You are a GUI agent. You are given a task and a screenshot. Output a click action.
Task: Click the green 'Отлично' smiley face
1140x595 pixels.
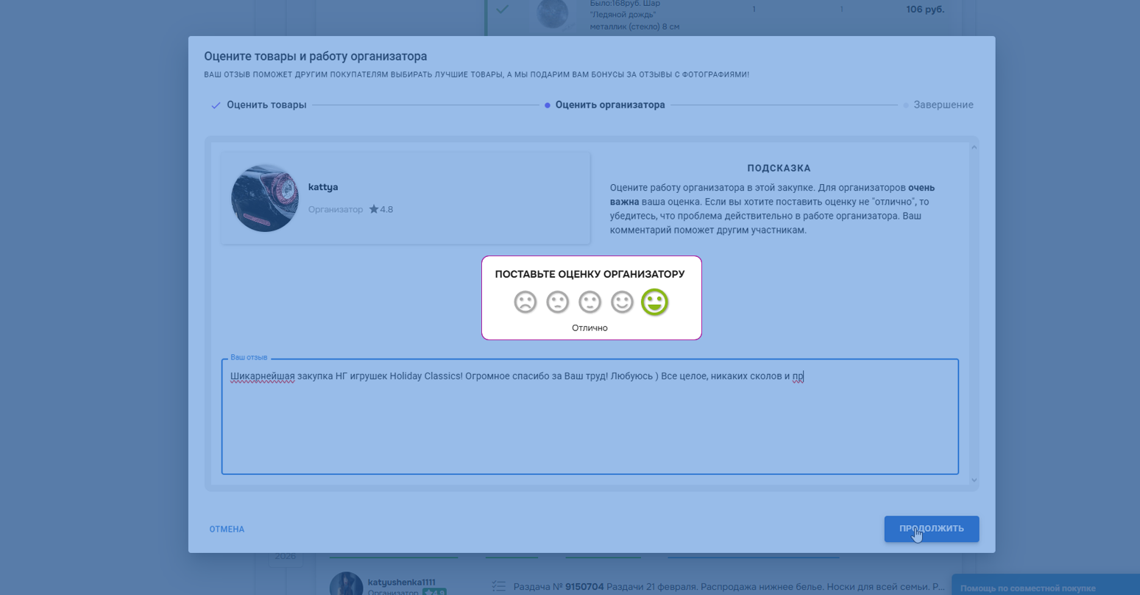(x=654, y=302)
